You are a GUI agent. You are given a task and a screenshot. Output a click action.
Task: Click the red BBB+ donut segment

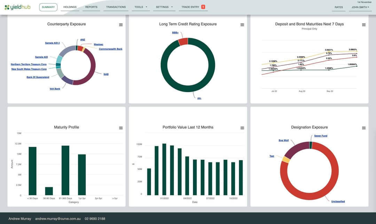183,42
